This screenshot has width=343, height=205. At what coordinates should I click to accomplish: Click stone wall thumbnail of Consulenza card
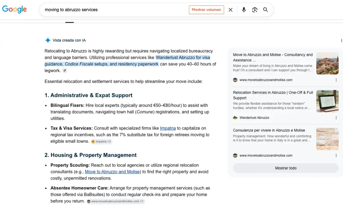pos(327,139)
